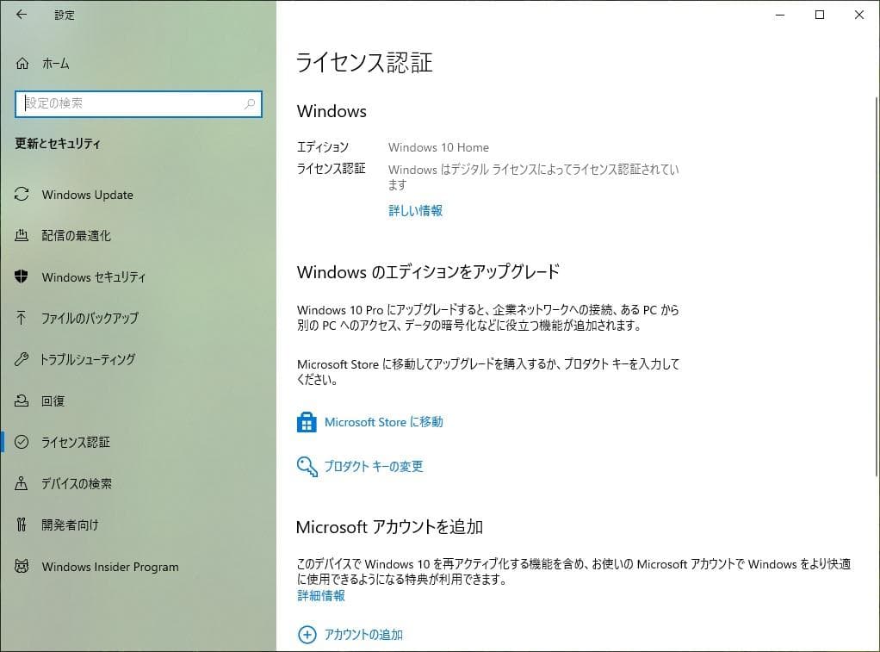The width and height of the screenshot is (880, 652).
Task: Click the アカウントの追加 plus icon
Action: coord(307,634)
